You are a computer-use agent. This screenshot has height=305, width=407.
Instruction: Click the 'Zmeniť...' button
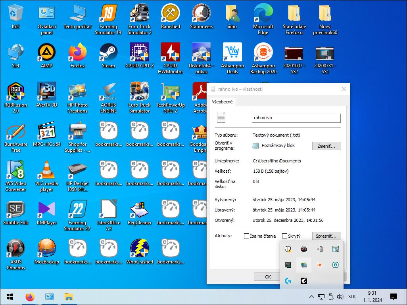(326, 146)
